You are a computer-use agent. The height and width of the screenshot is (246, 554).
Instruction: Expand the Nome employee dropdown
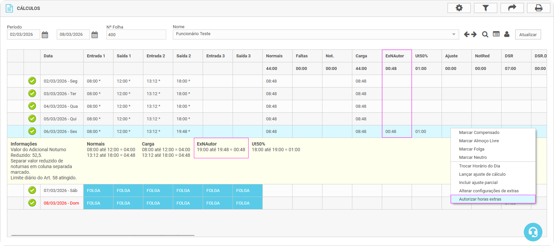pyautogui.click(x=453, y=34)
